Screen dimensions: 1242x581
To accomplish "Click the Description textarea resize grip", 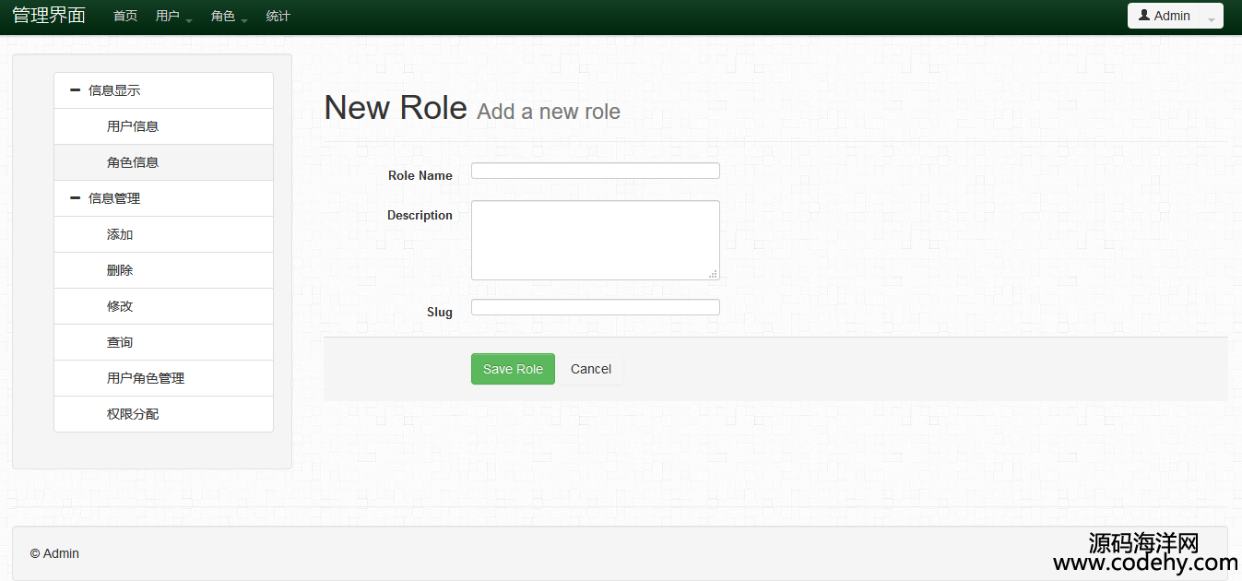I will pos(714,274).
